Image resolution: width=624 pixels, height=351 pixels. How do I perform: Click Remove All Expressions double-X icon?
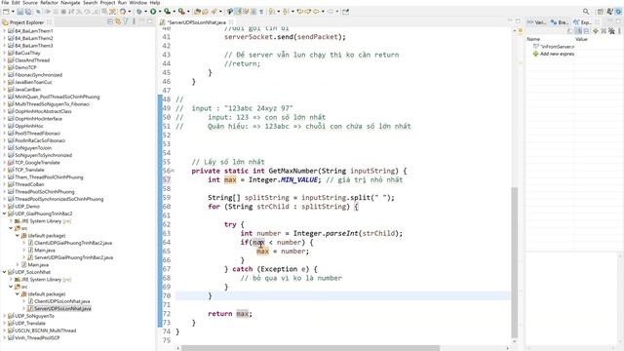click(x=611, y=30)
